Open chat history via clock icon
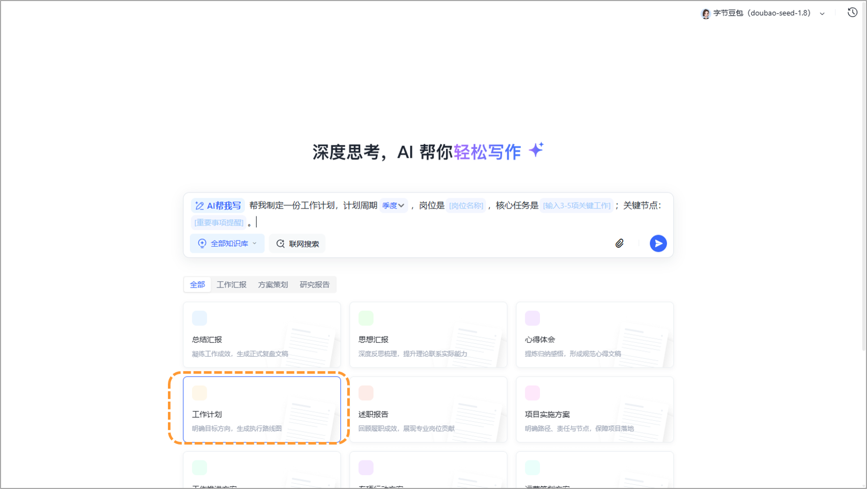The width and height of the screenshot is (867, 489). [x=851, y=12]
